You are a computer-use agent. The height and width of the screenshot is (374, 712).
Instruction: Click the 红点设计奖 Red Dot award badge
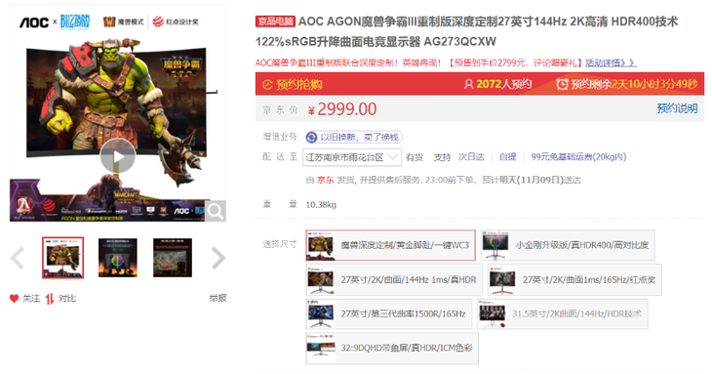[176, 21]
